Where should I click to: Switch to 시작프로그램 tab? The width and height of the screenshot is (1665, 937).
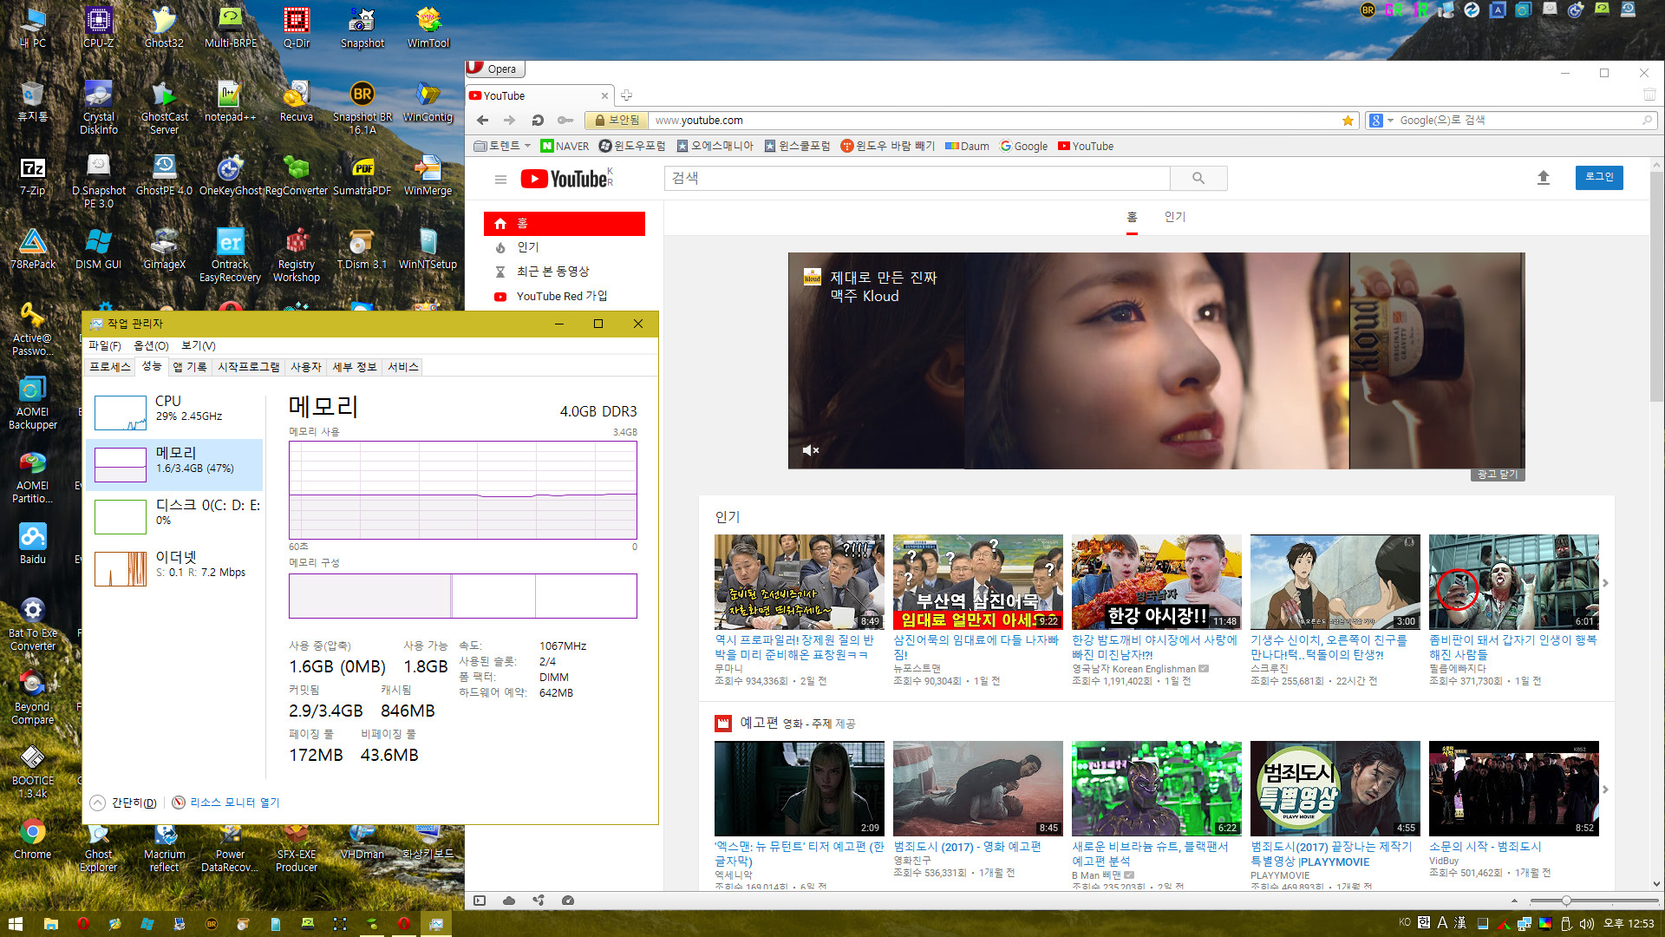tap(248, 367)
